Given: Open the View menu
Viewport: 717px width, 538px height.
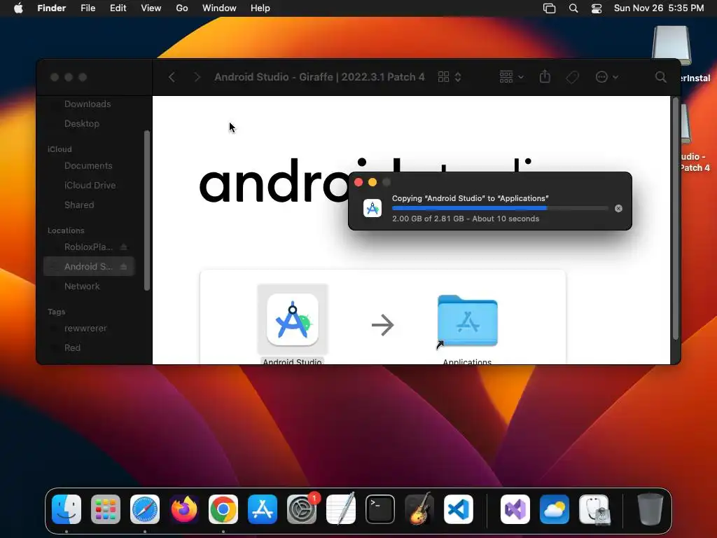Looking at the screenshot, I should (x=151, y=8).
